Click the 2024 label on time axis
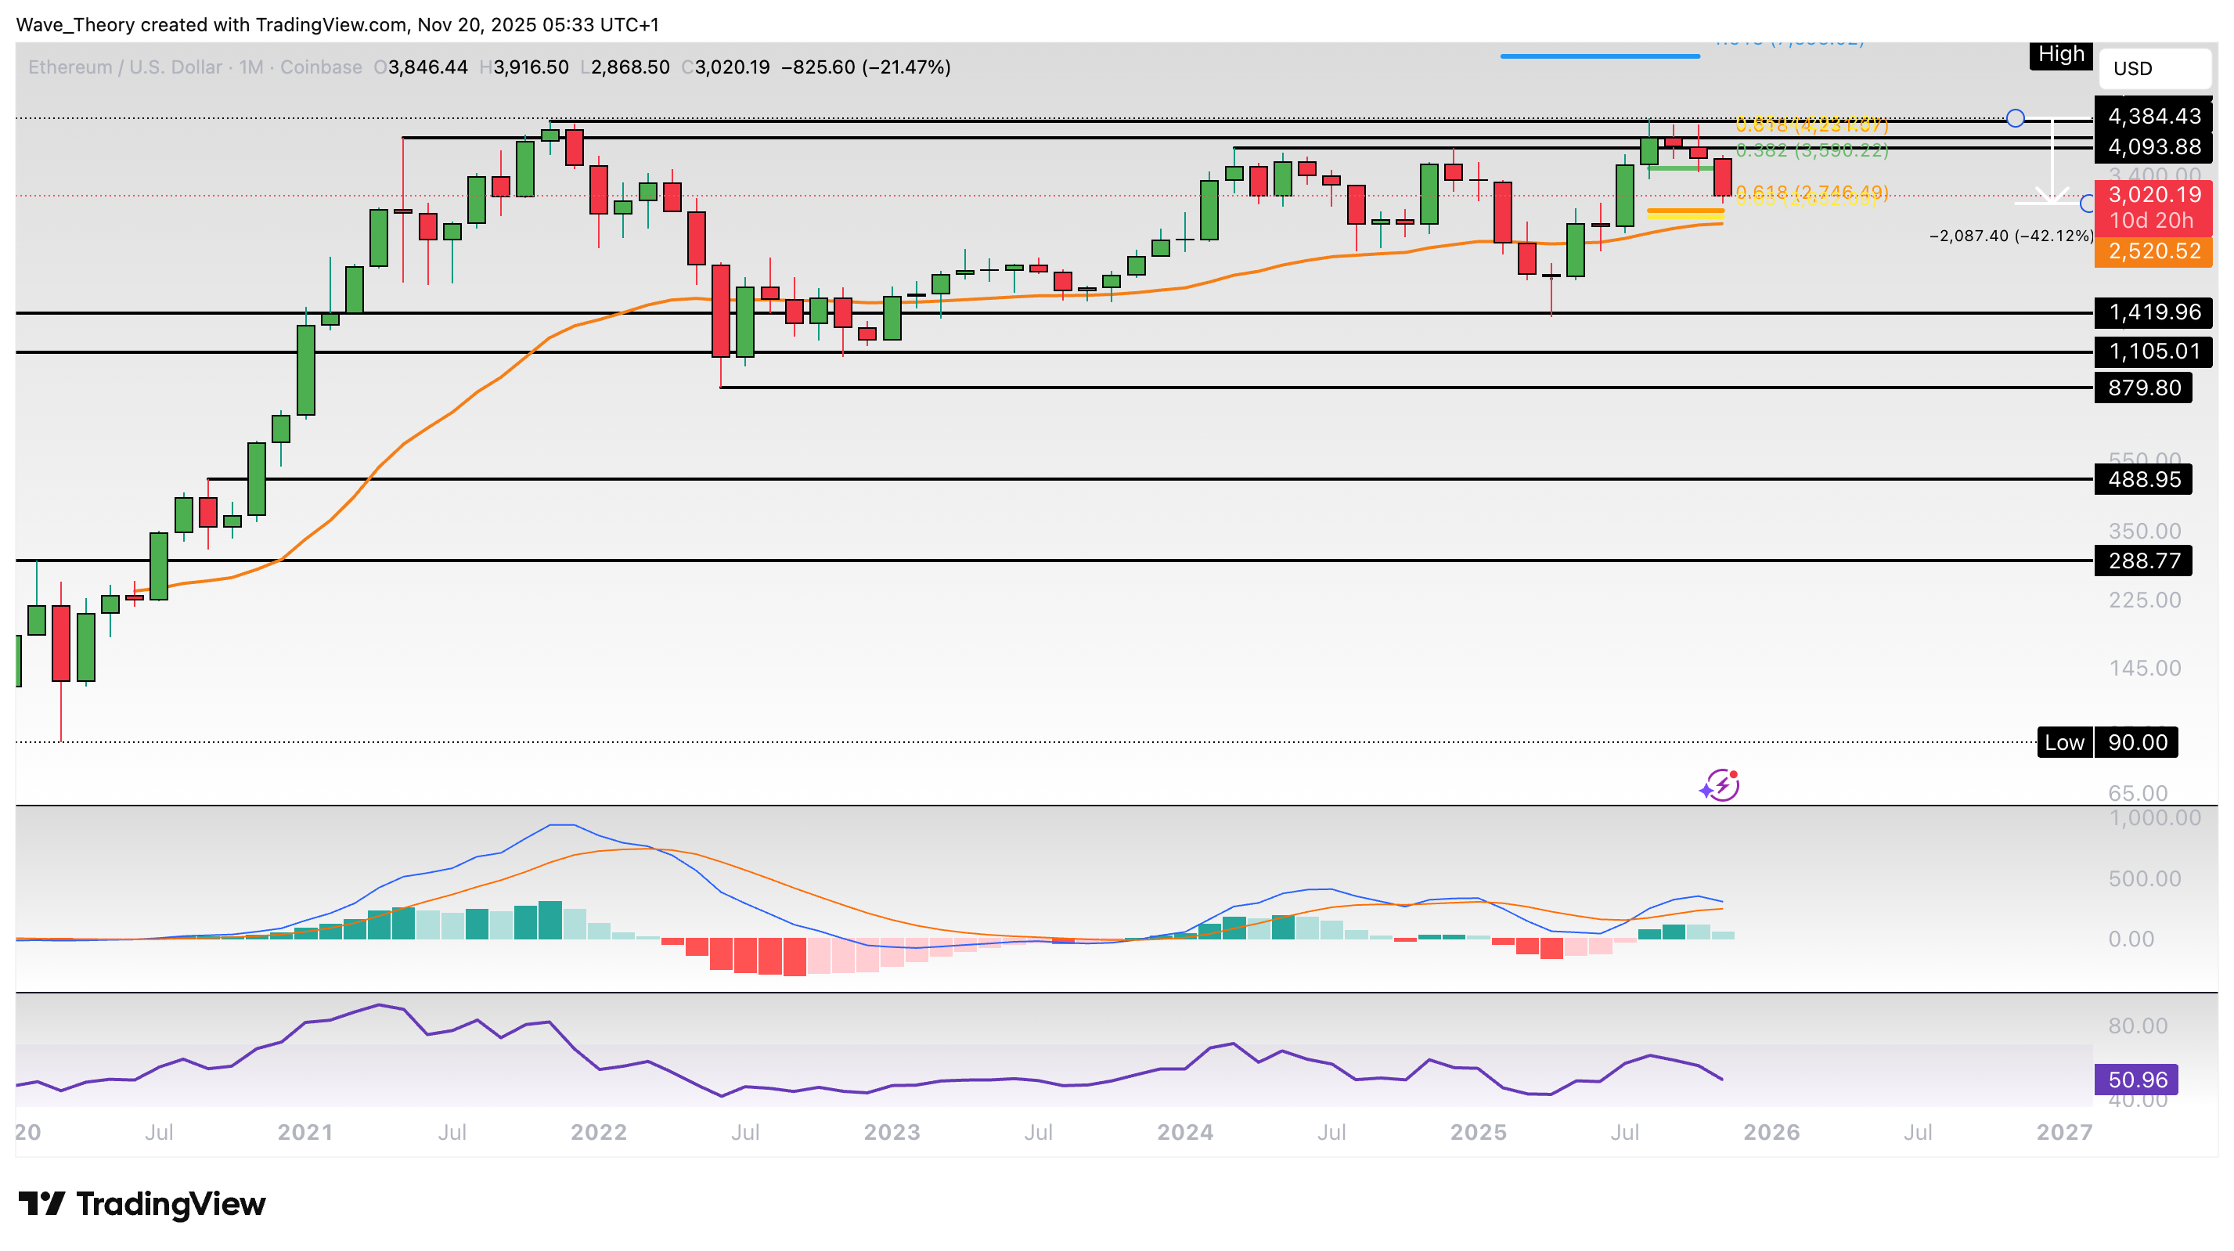This screenshot has height=1251, width=2234. pyautogui.click(x=1184, y=1132)
